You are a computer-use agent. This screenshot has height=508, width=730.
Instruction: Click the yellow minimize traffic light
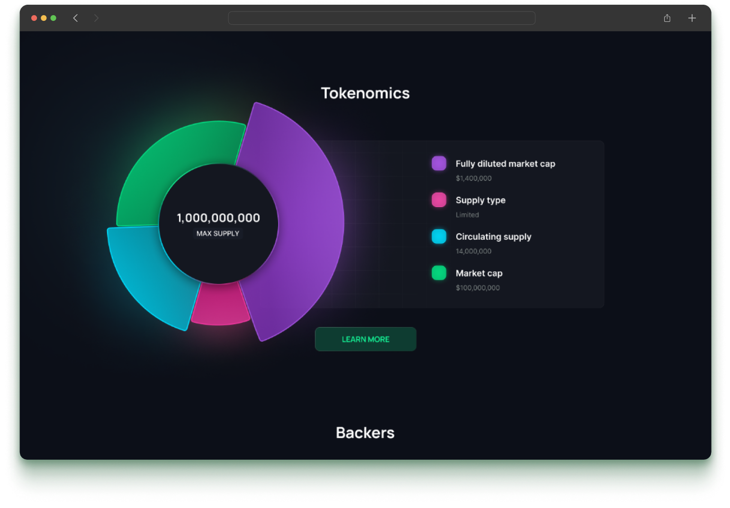click(x=43, y=18)
